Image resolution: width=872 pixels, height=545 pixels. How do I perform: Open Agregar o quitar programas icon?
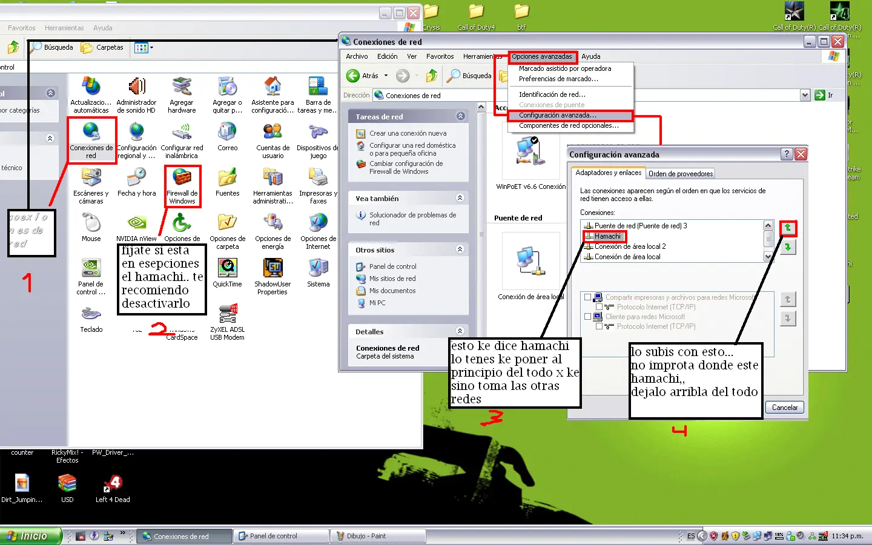tap(227, 94)
